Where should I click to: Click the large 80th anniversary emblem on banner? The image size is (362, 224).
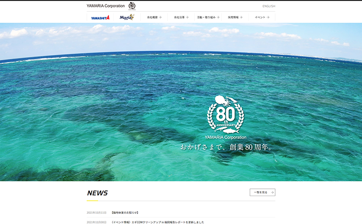225,115
